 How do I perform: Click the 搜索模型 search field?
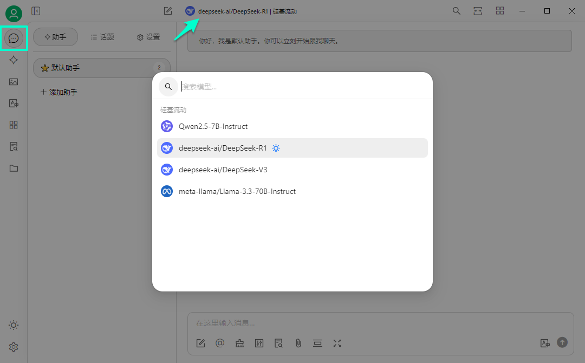(x=303, y=87)
